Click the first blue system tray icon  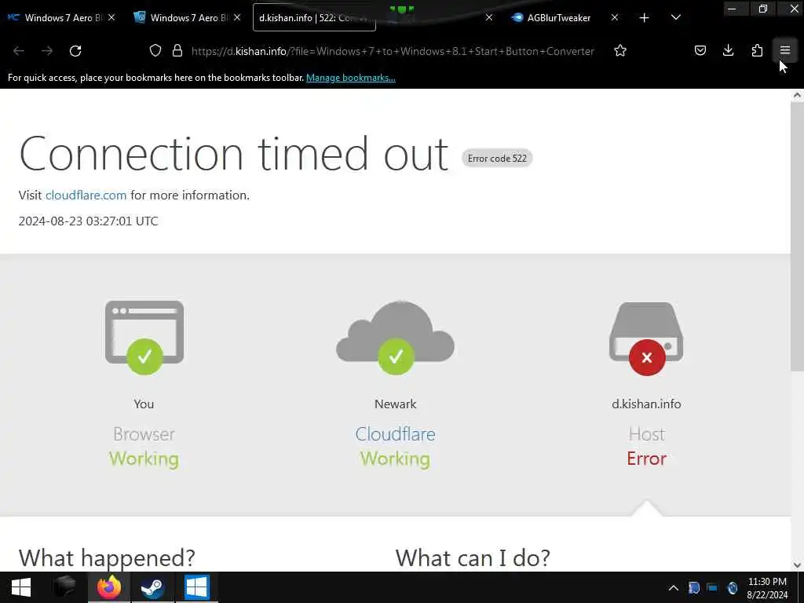point(694,587)
